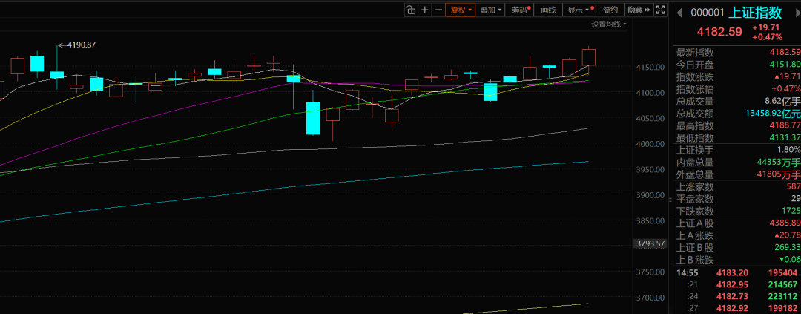801x314 pixels.
Task: Click the 4190.87 high price marker
Action: [82, 45]
